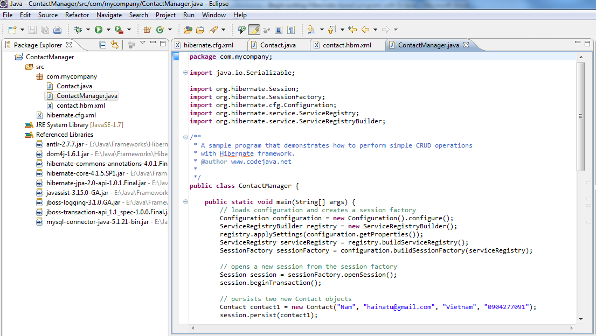Click the Back navigation arrow
This screenshot has height=336, width=596.
[366, 30]
